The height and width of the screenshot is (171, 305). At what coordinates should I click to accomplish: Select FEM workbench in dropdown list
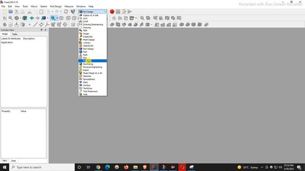(x=92, y=30)
